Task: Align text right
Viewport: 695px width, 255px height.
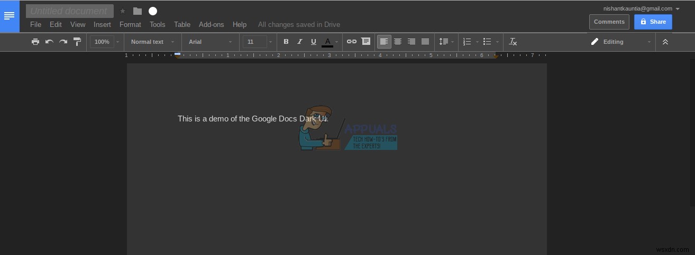Action: pyautogui.click(x=411, y=42)
